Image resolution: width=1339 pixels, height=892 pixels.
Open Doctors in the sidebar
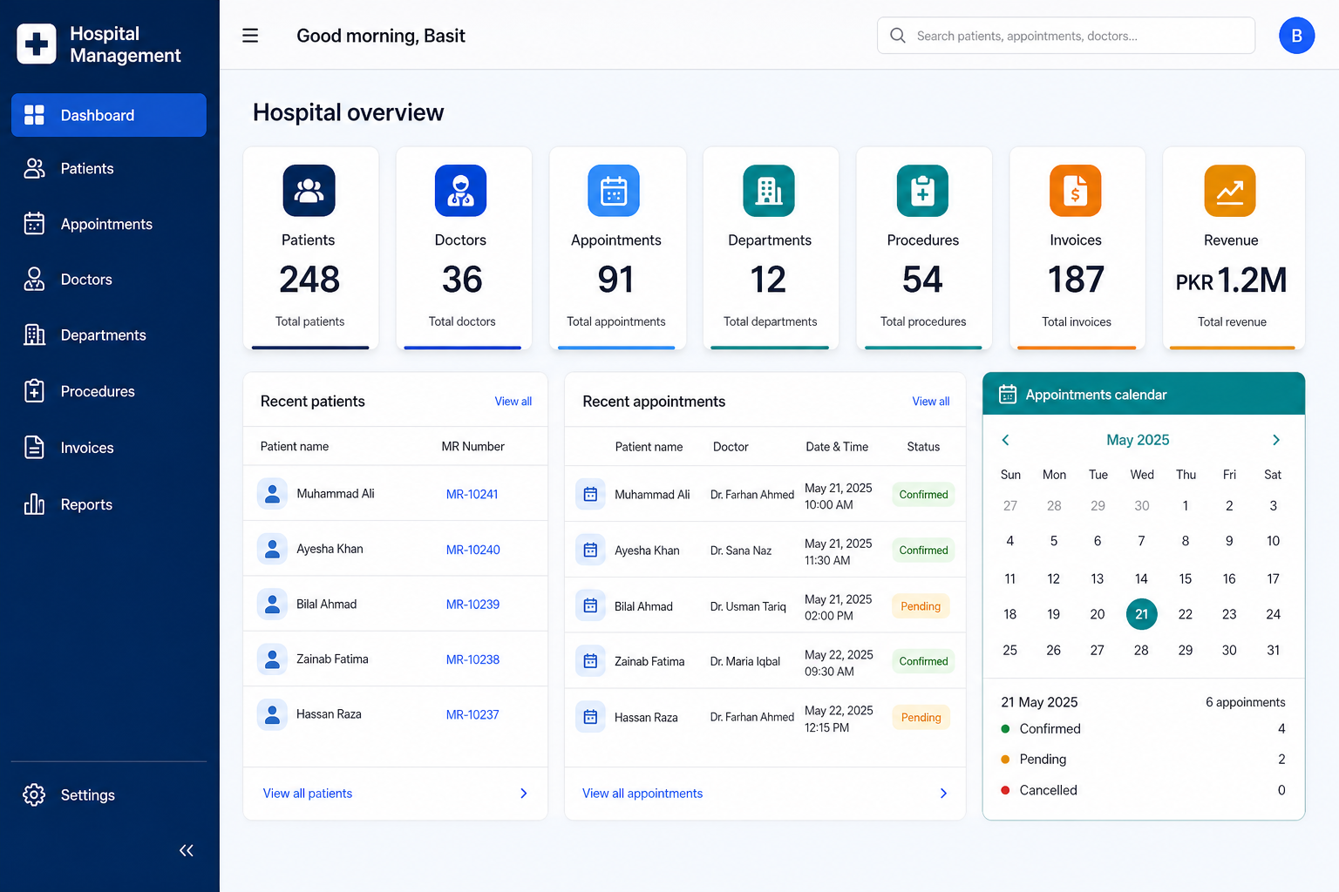[109, 280]
